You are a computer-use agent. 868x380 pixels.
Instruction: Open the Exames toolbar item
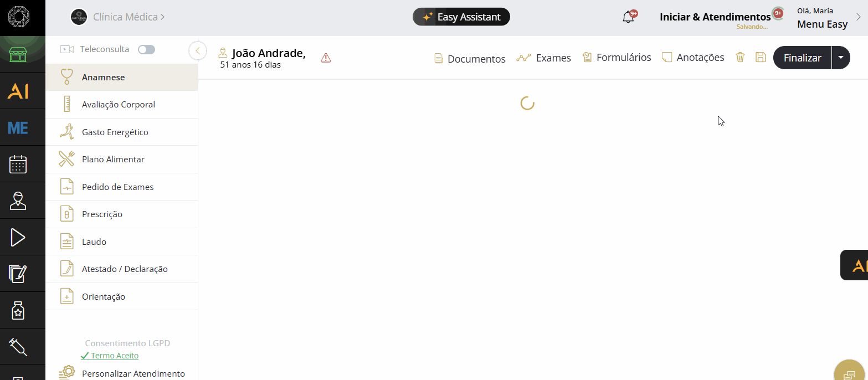543,58
